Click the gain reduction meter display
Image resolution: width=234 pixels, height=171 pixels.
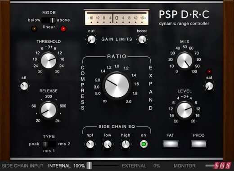(x=117, y=18)
